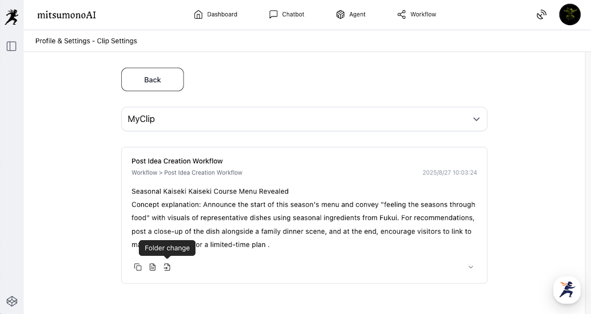Click the Post Idea Creation Workflow title
Image resolution: width=591 pixels, height=314 pixels.
[x=177, y=161]
